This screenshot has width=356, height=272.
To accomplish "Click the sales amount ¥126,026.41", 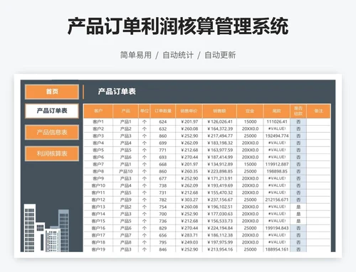I will pyautogui.click(x=220, y=121).
